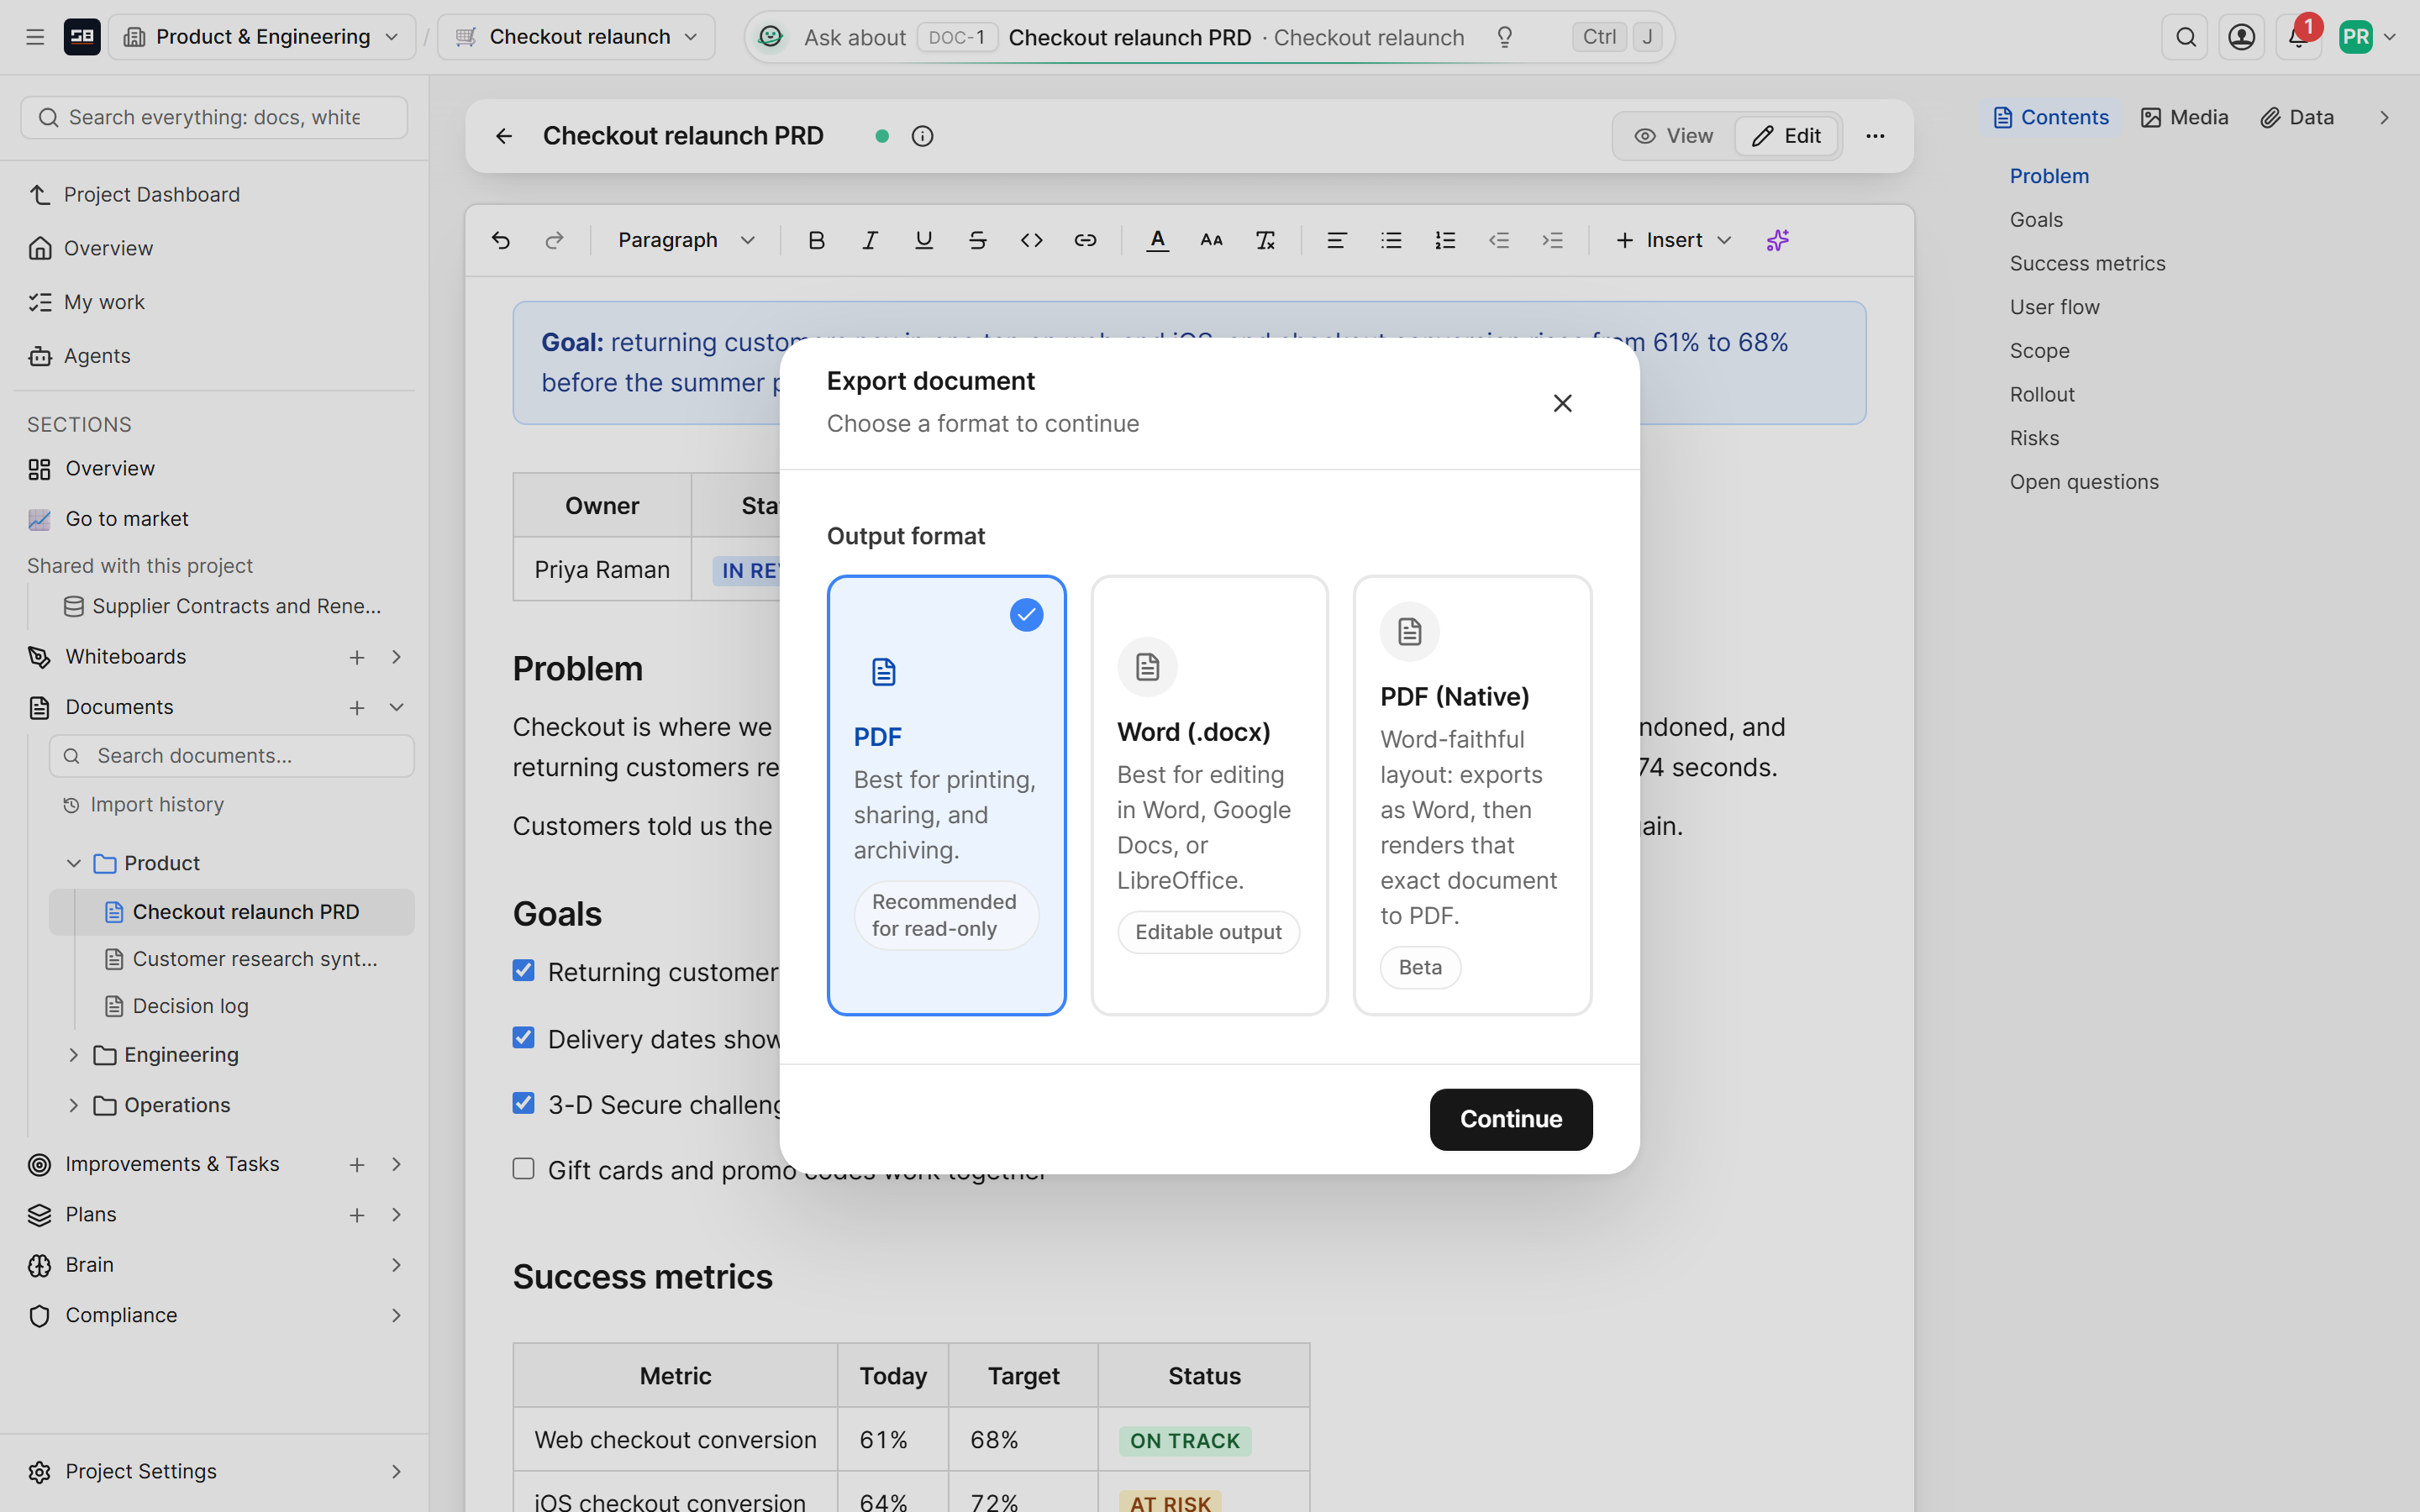2420x1512 pixels.
Task: Open the document info icon
Action: [x=922, y=136]
